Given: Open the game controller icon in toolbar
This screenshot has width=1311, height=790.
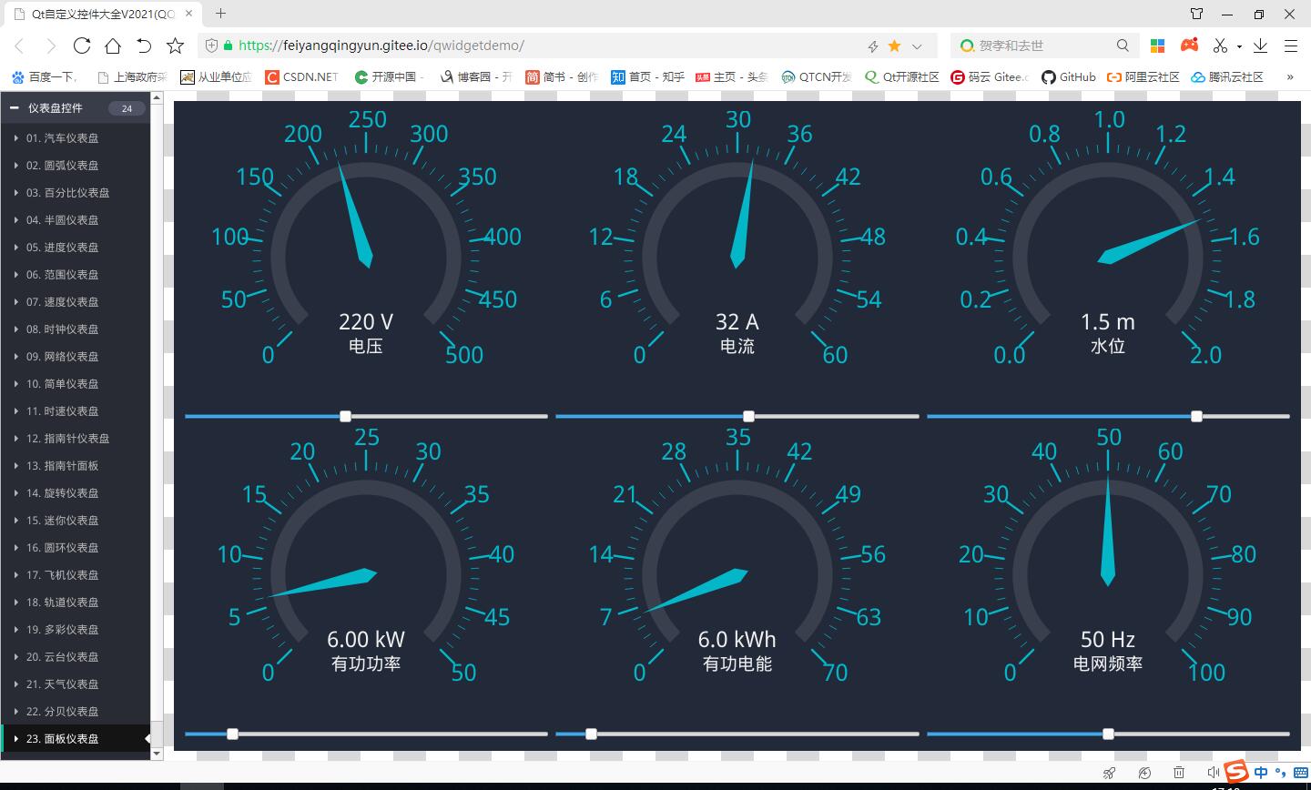Looking at the screenshot, I should [x=1189, y=46].
